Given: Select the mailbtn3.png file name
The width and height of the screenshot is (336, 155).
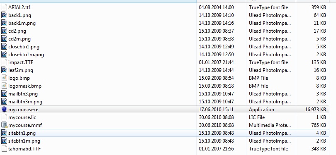Looking at the screenshot, I should (x=23, y=94).
